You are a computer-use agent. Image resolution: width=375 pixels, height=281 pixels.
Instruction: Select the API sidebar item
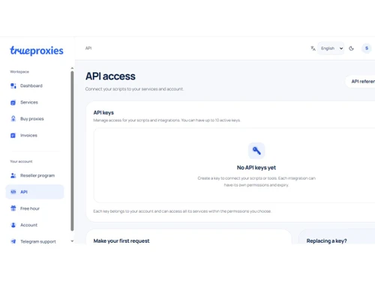34,192
